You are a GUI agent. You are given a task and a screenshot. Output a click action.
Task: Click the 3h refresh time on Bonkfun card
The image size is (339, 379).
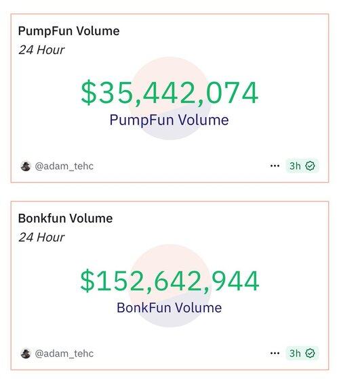click(x=295, y=353)
